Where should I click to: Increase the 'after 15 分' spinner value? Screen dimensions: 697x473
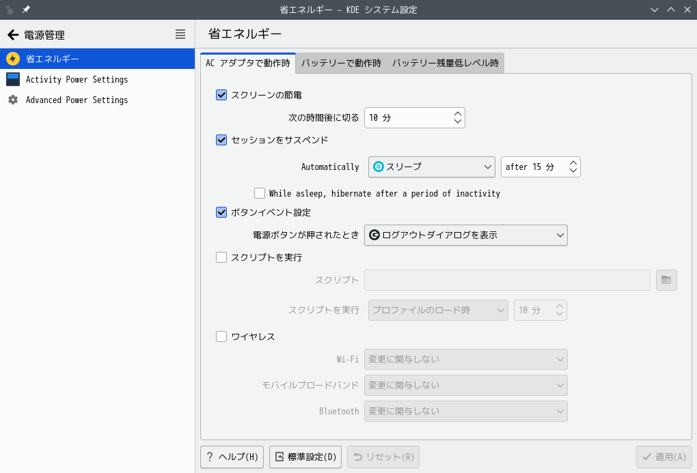click(x=573, y=162)
